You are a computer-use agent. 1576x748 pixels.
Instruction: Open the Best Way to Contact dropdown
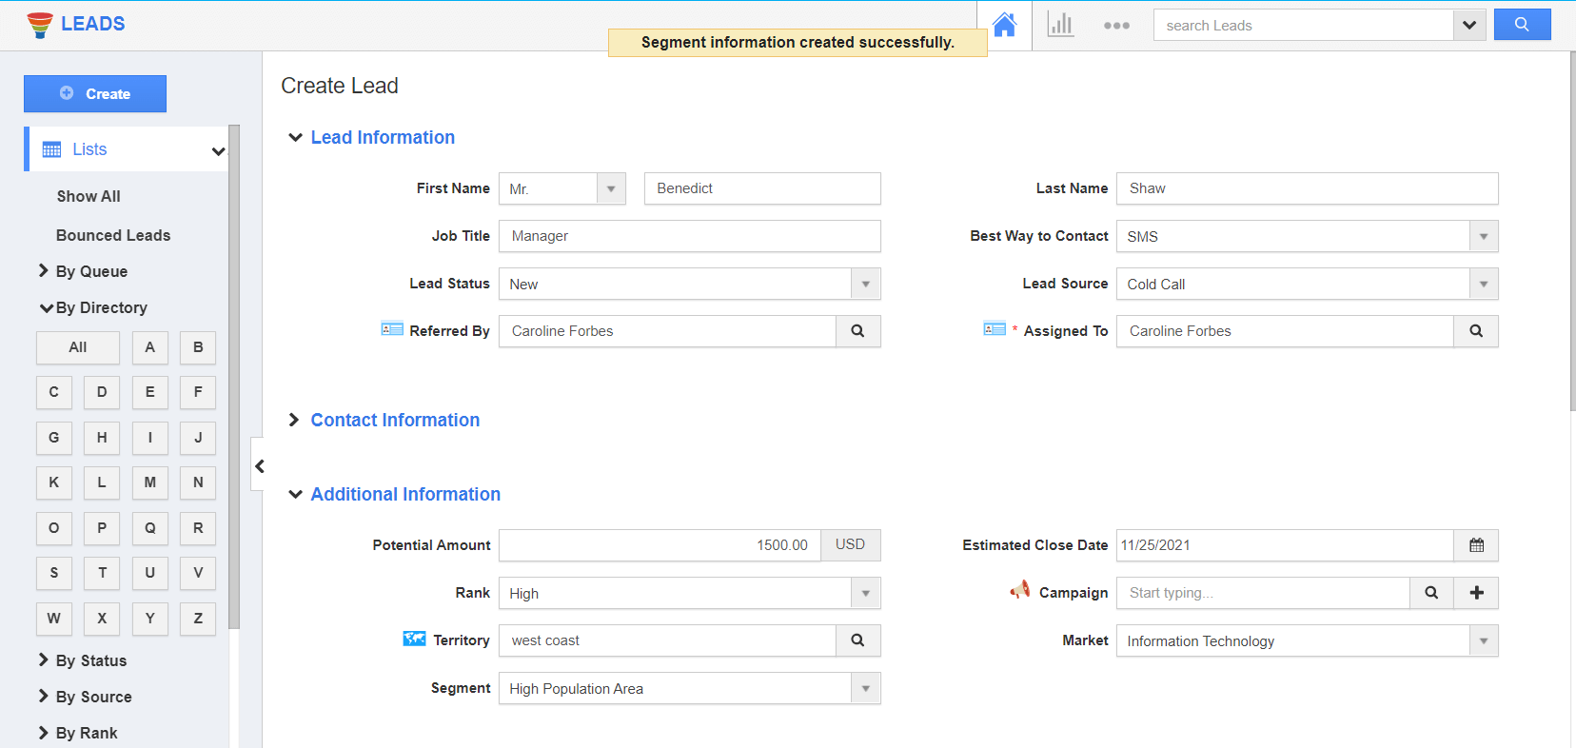[1483, 236]
